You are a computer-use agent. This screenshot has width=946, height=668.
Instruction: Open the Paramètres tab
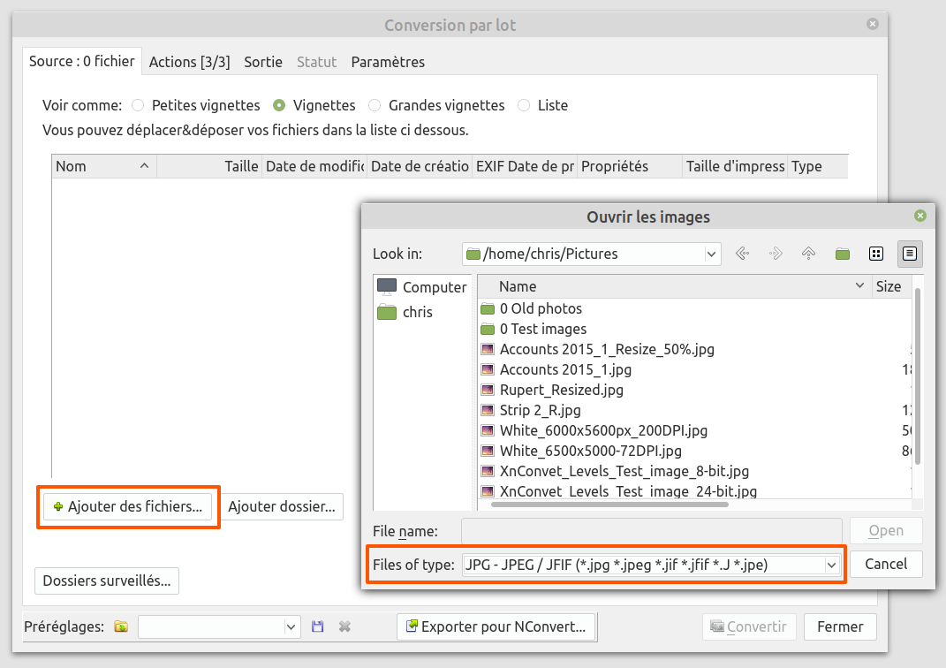[x=388, y=62]
